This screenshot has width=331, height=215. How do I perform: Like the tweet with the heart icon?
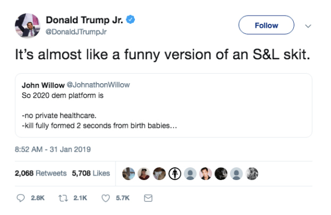pyautogui.click(x=106, y=198)
